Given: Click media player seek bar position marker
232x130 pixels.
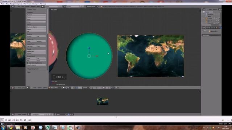Looking at the screenshot, I should (x=116, y=117).
